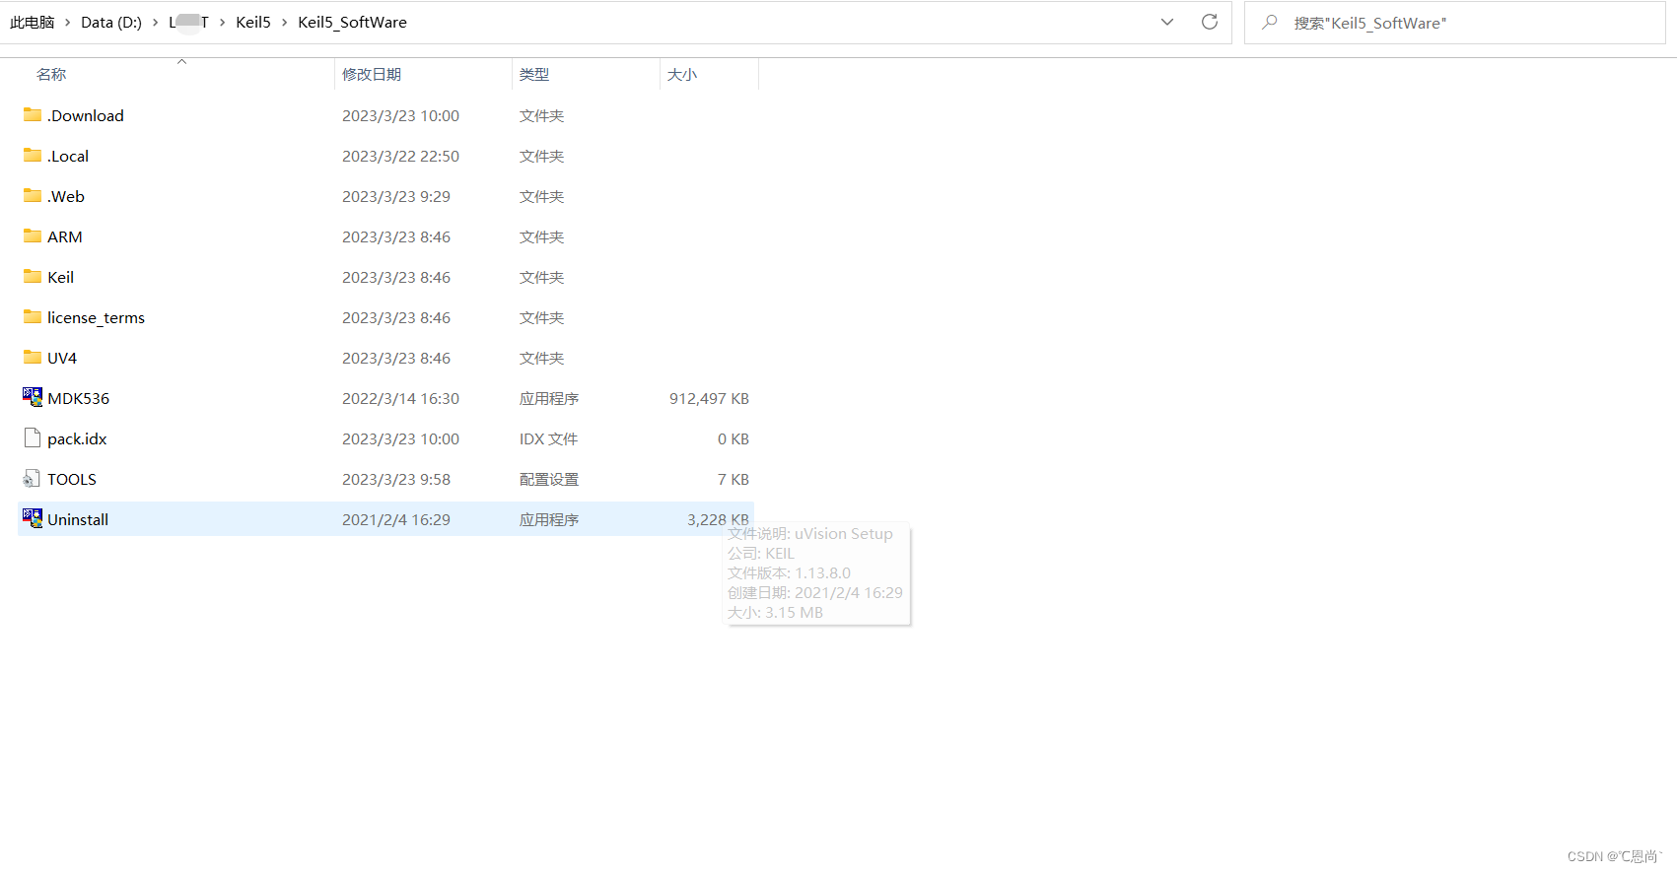Sort by 修改日期 column header

click(x=372, y=74)
